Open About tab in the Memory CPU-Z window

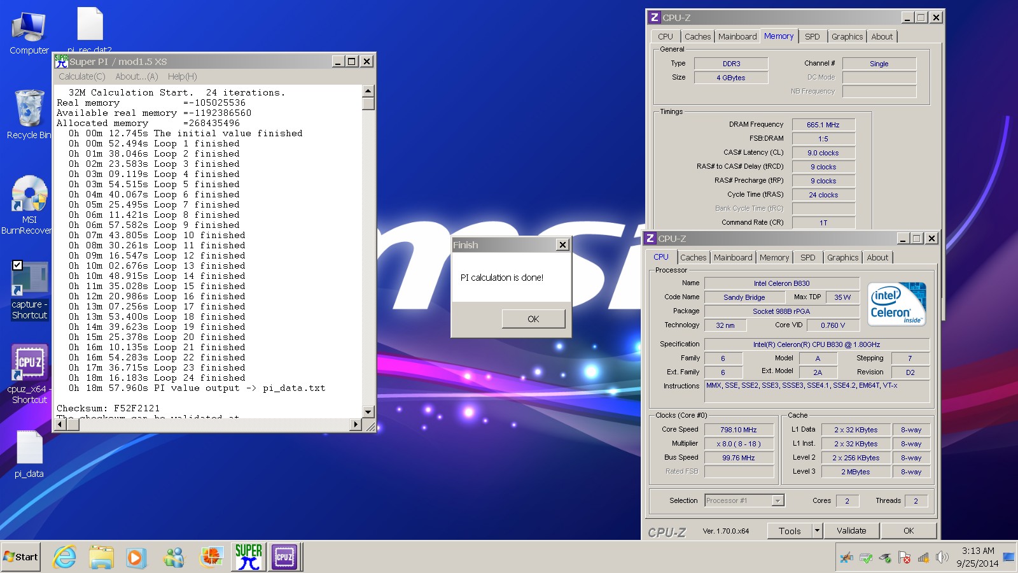pos(882,36)
